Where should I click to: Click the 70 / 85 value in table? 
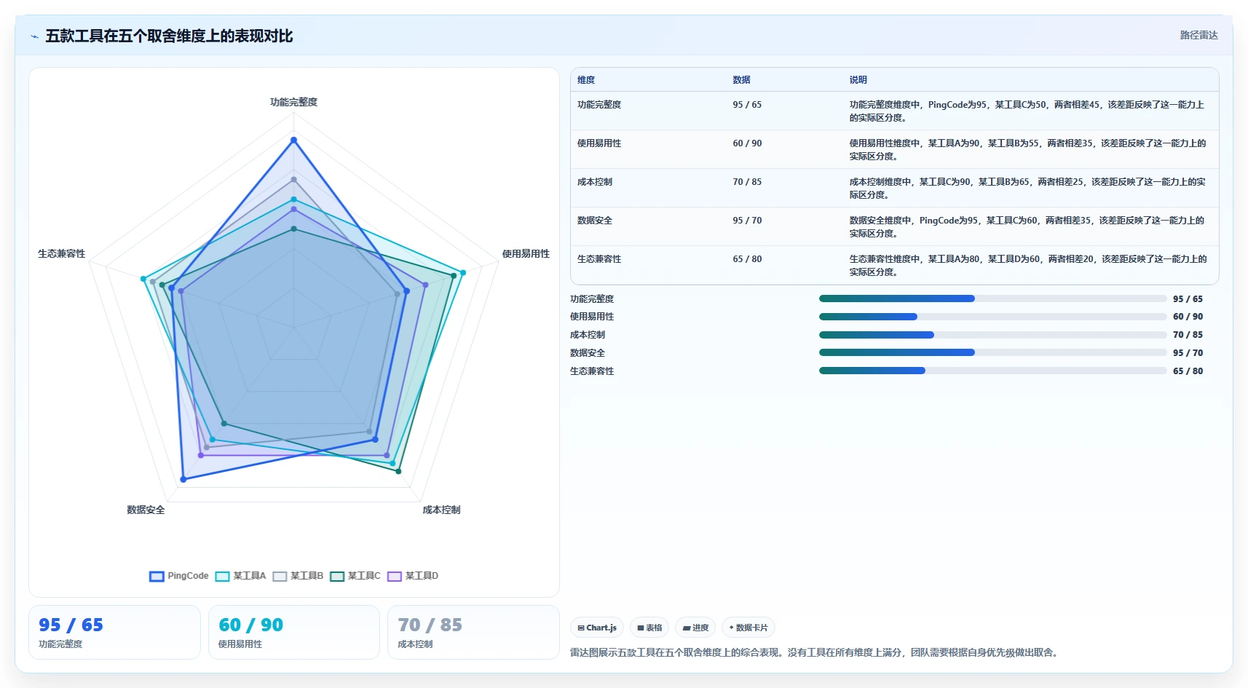747,182
